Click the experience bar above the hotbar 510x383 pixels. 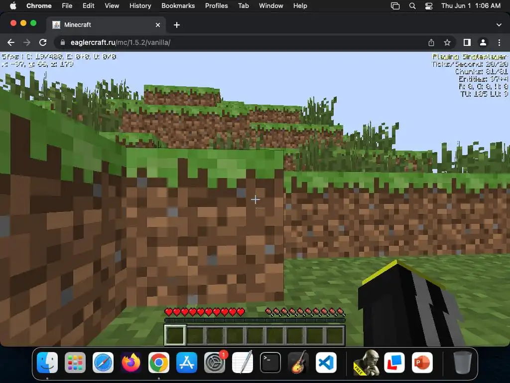(255, 321)
